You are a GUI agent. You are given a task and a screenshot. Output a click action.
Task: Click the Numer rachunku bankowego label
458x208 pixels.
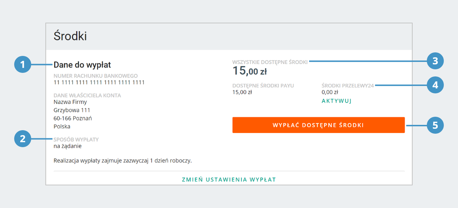[x=95, y=76]
